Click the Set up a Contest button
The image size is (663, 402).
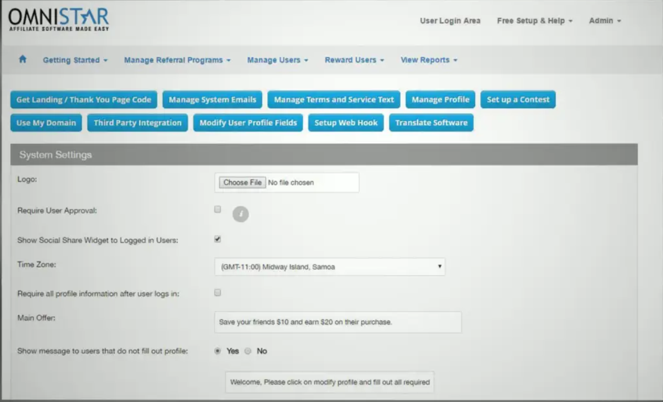(518, 99)
